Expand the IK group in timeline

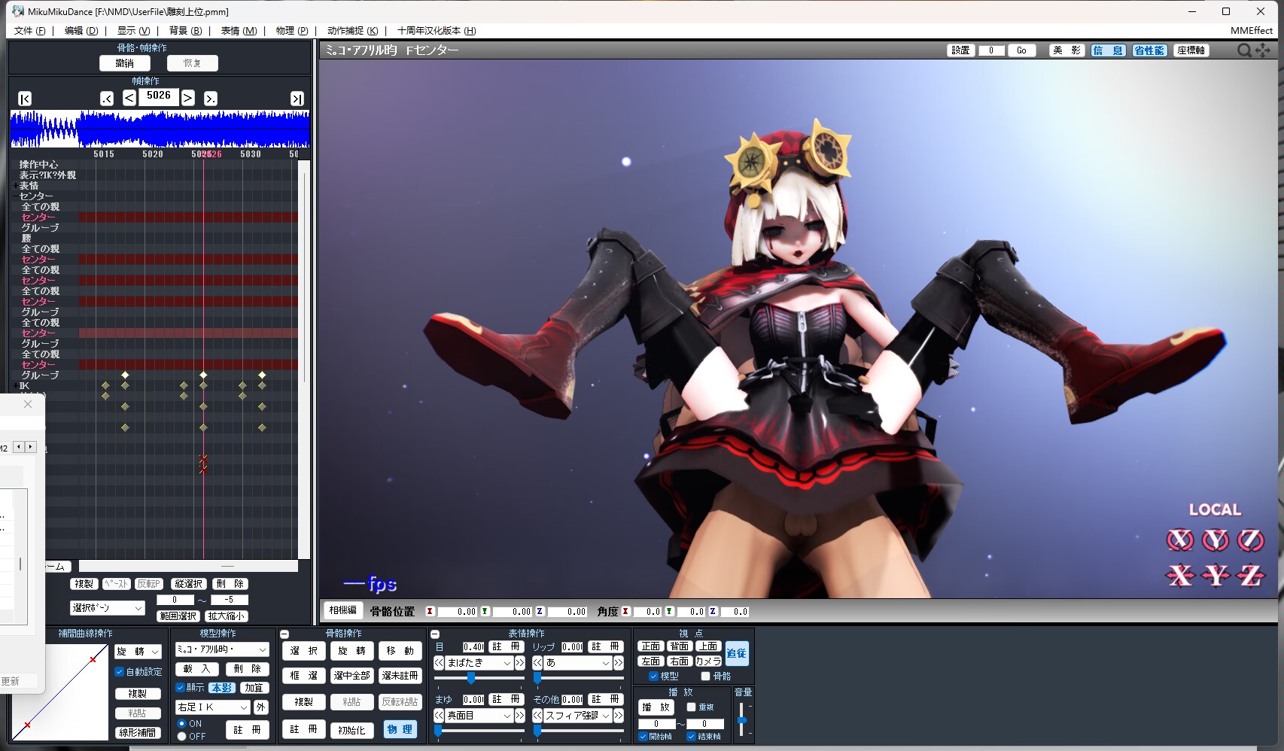[x=16, y=386]
